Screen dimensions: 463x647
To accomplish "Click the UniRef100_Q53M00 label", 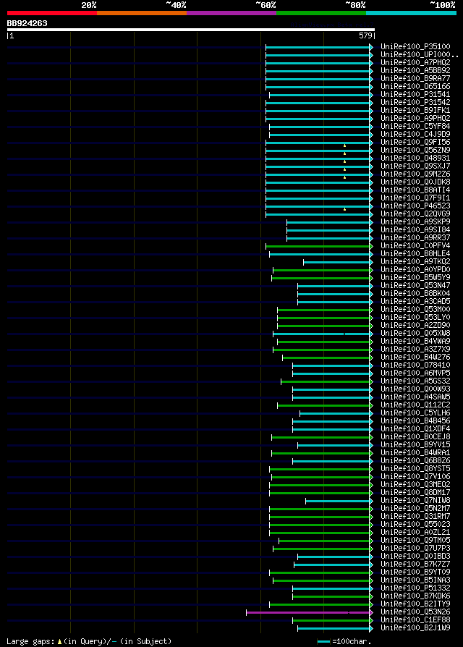I will [x=415, y=310].
